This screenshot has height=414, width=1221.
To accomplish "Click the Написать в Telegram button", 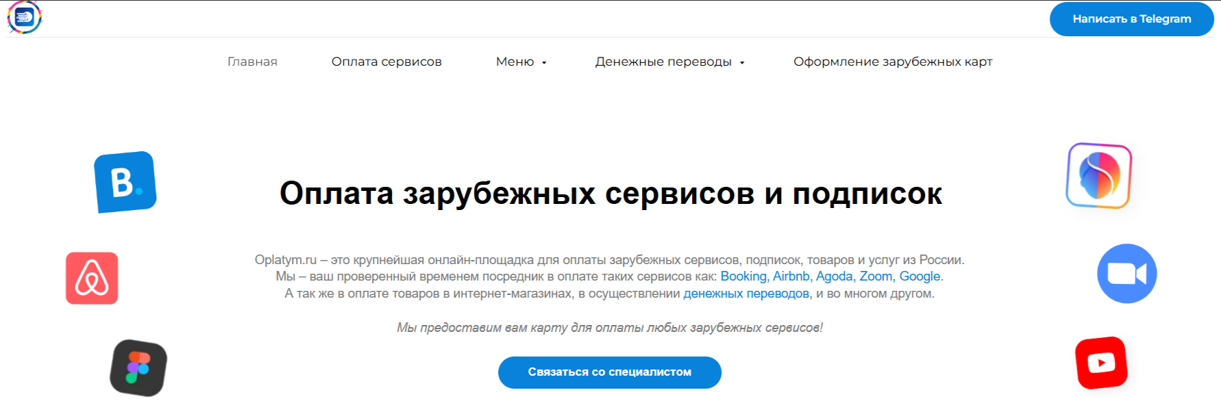I will (1132, 19).
